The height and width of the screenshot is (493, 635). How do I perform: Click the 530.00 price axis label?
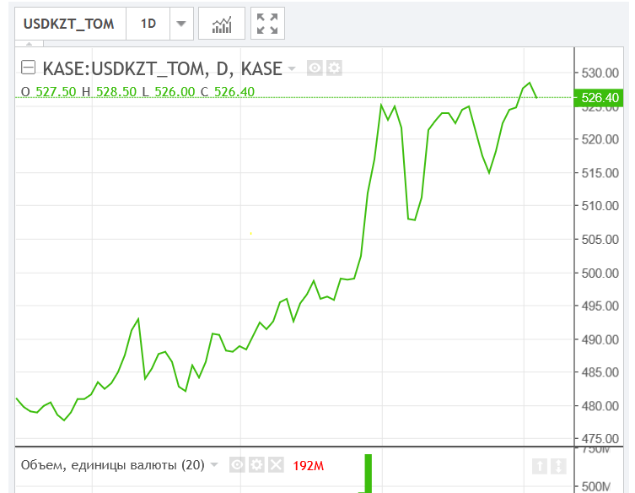[x=600, y=73]
